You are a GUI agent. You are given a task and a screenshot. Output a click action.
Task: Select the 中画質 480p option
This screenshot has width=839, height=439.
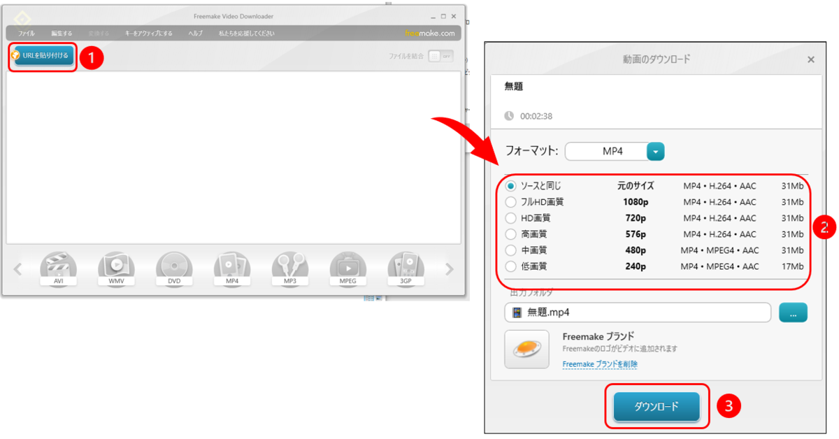pyautogui.click(x=511, y=250)
